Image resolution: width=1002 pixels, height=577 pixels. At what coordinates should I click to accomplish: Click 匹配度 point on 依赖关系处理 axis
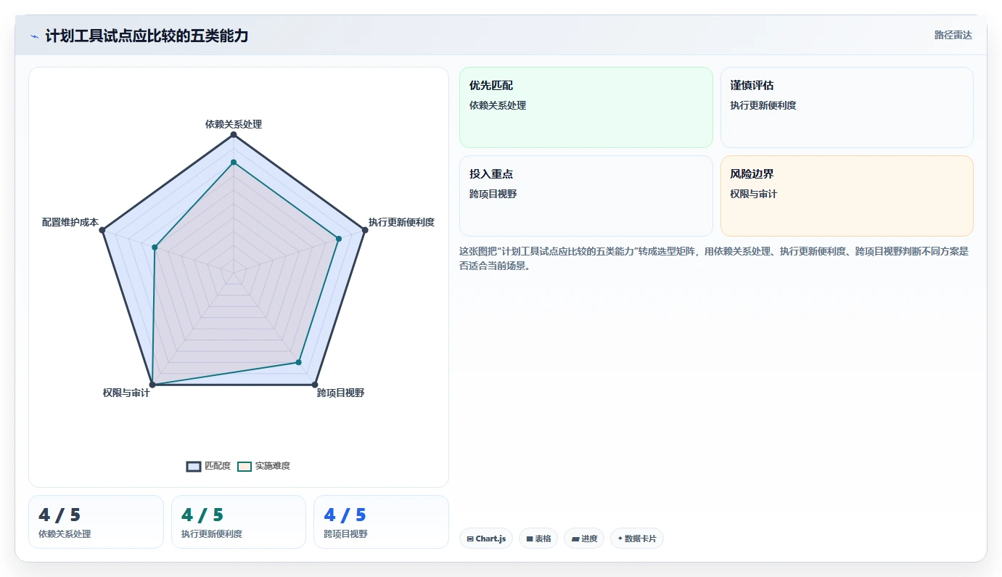click(234, 134)
